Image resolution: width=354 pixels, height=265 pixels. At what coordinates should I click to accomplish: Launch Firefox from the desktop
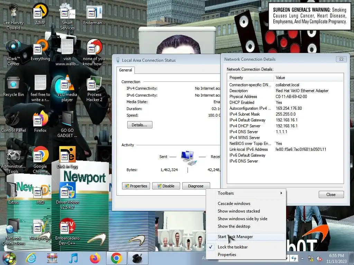tap(40, 122)
